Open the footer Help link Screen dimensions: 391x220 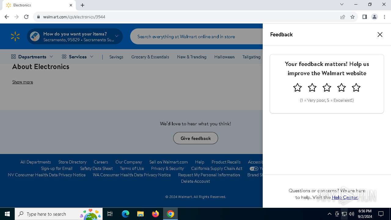coord(199,162)
